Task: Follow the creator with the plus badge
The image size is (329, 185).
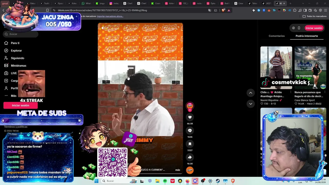Action: click(x=190, y=110)
